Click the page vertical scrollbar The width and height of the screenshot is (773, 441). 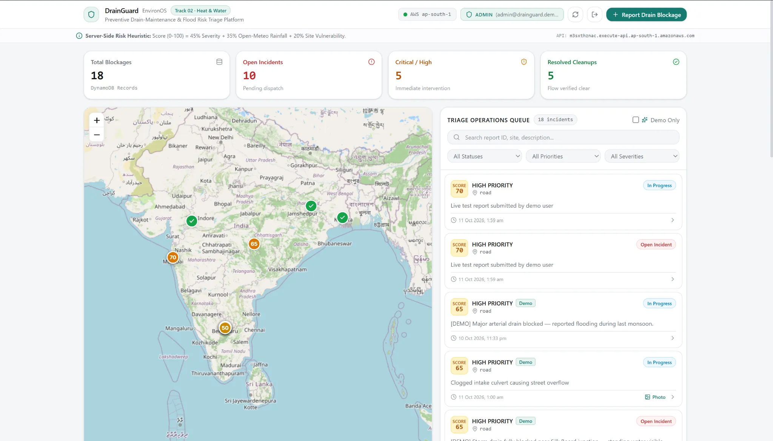tap(771, 79)
